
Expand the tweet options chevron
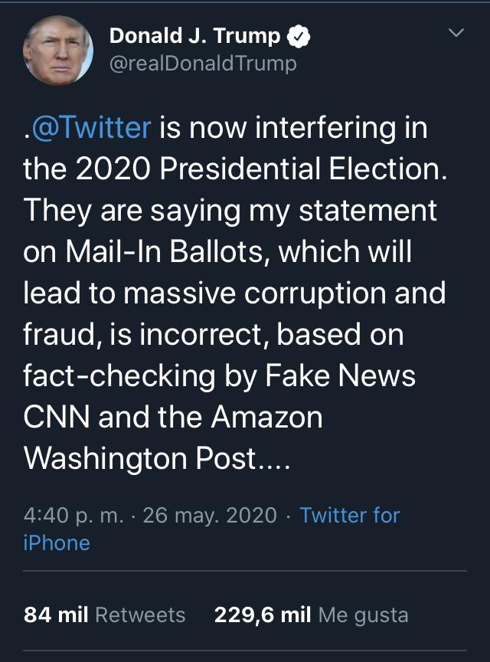tap(456, 32)
